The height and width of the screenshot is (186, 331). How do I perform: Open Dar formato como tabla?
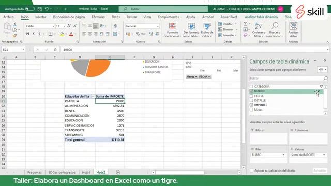(x=191, y=30)
